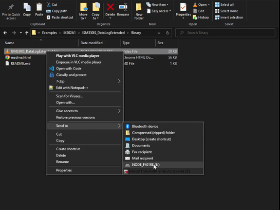Navigate up one folder with up arrow
Image resolution: width=280 pixels, height=210 pixels.
(27, 33)
